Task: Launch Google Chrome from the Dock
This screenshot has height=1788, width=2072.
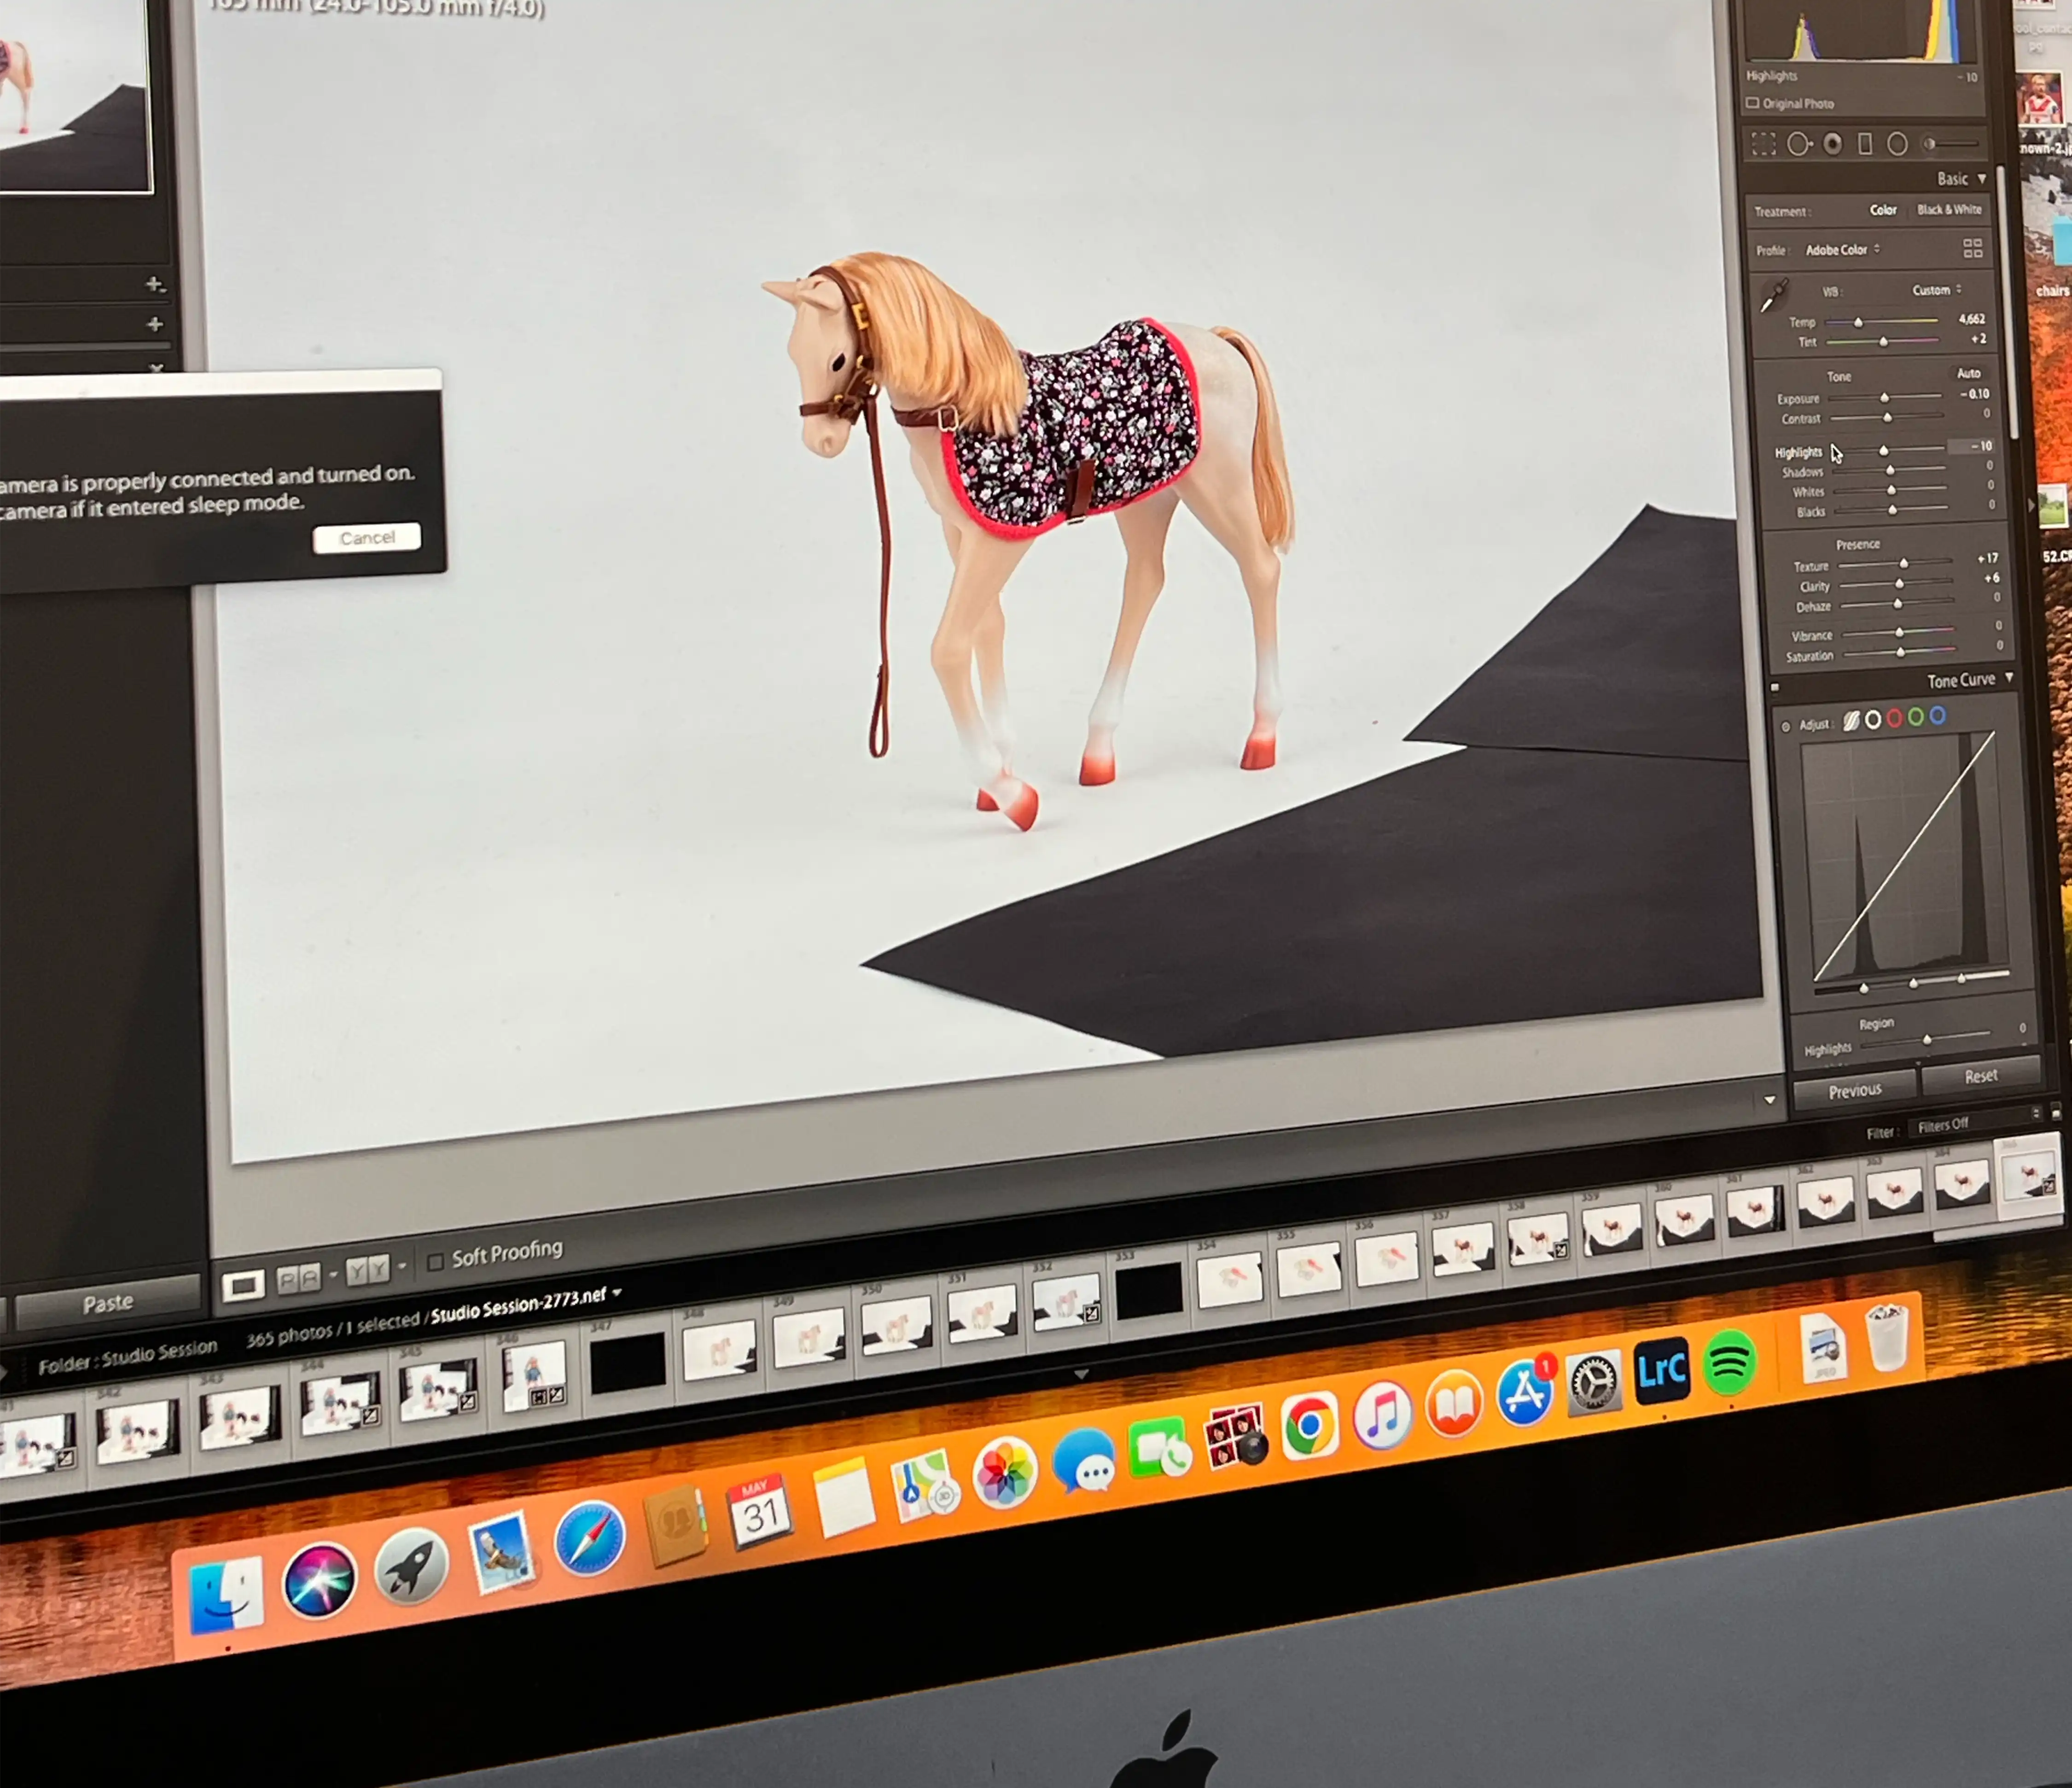Action: (x=1309, y=1426)
